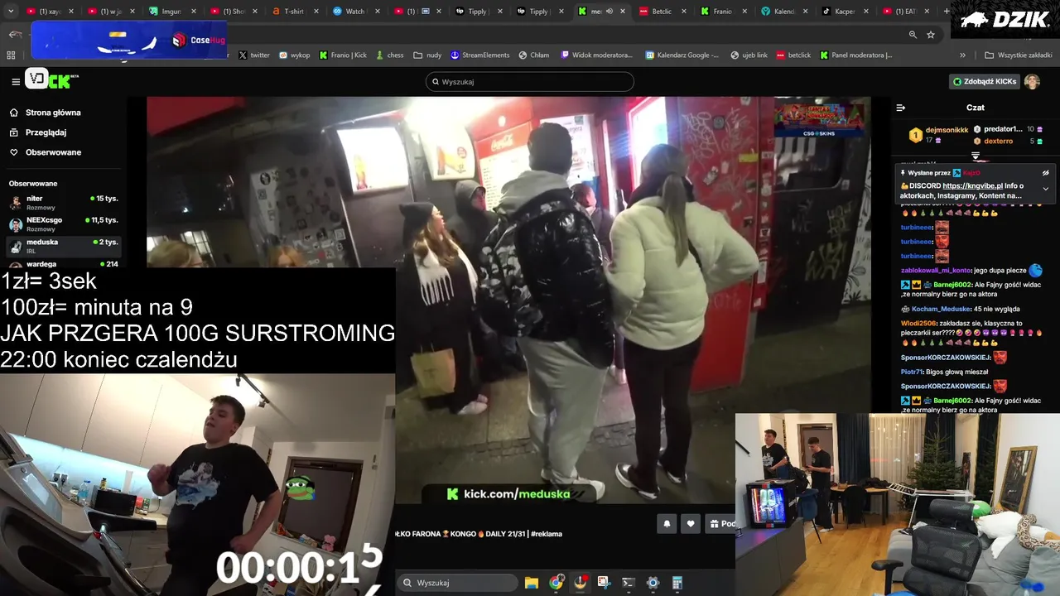Open the ujeb link bookmark
This screenshot has height=596, width=1060.
749,55
